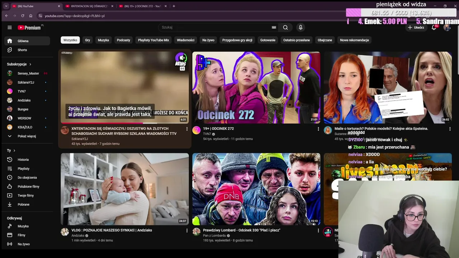Open options menu for Prawdziwy Lombard video
Screen dimensions: 459x258
(x=318, y=230)
